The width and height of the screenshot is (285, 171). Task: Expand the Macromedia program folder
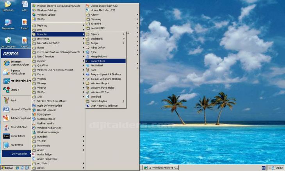(x=58, y=146)
